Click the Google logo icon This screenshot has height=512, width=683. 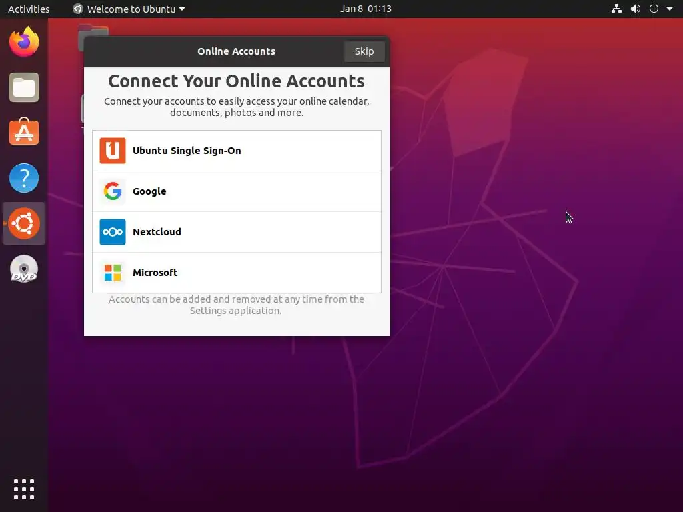pyautogui.click(x=112, y=191)
